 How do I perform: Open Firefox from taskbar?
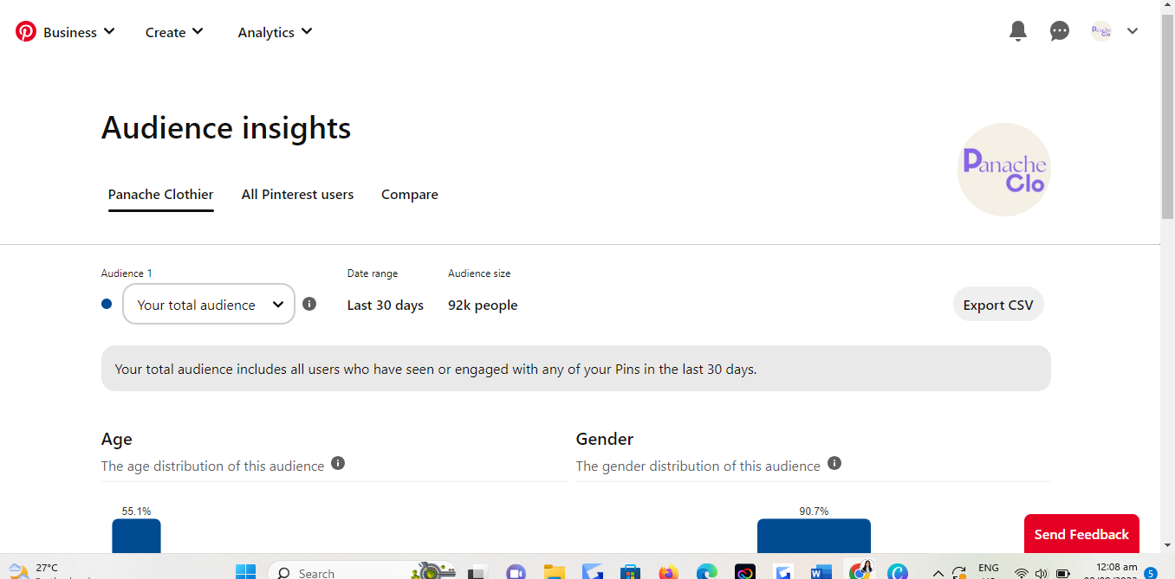point(668,572)
